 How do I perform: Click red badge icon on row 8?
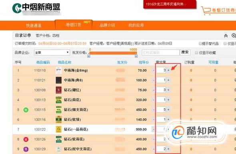pyautogui.click(x=26, y=139)
